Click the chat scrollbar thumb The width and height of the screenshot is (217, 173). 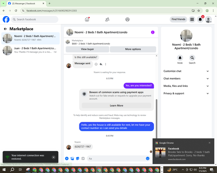(x=156, y=119)
